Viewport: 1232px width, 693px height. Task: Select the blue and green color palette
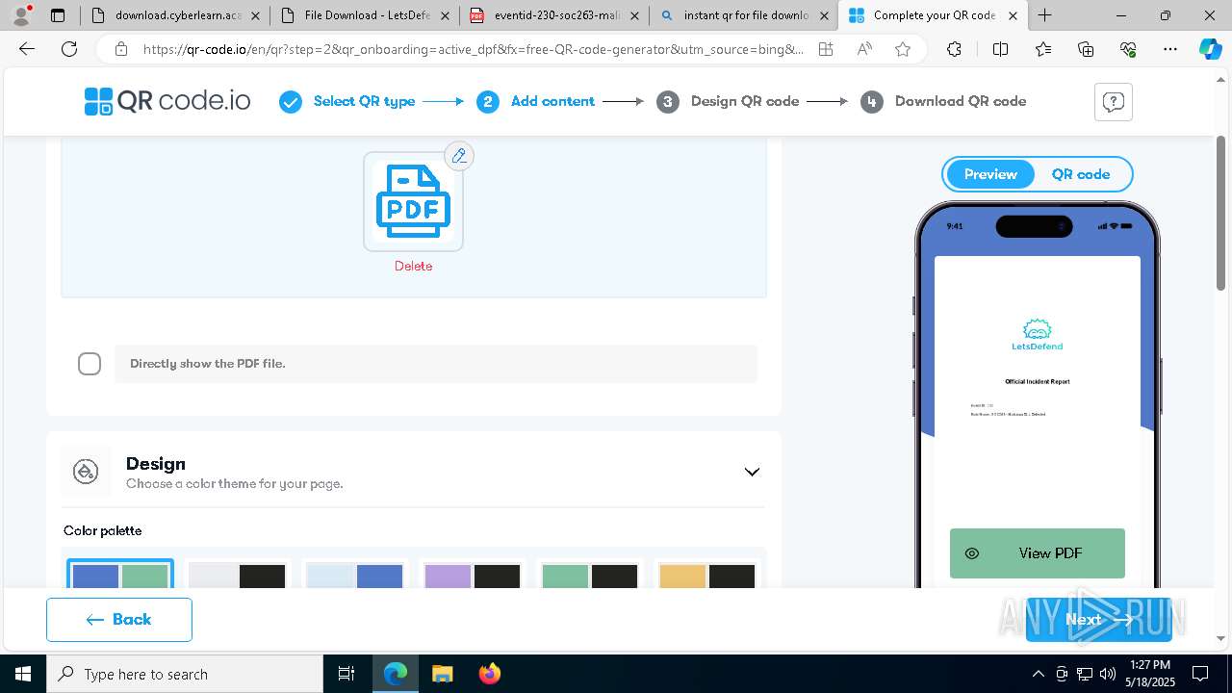pyautogui.click(x=120, y=576)
